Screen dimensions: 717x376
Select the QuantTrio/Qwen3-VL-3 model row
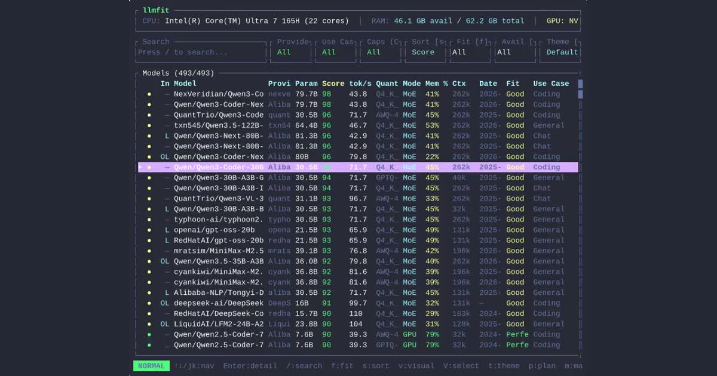tap(358, 199)
